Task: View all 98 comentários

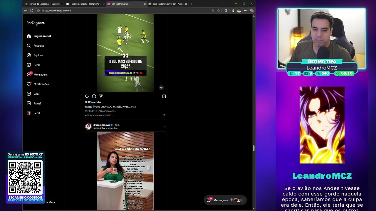Action: [100, 111]
